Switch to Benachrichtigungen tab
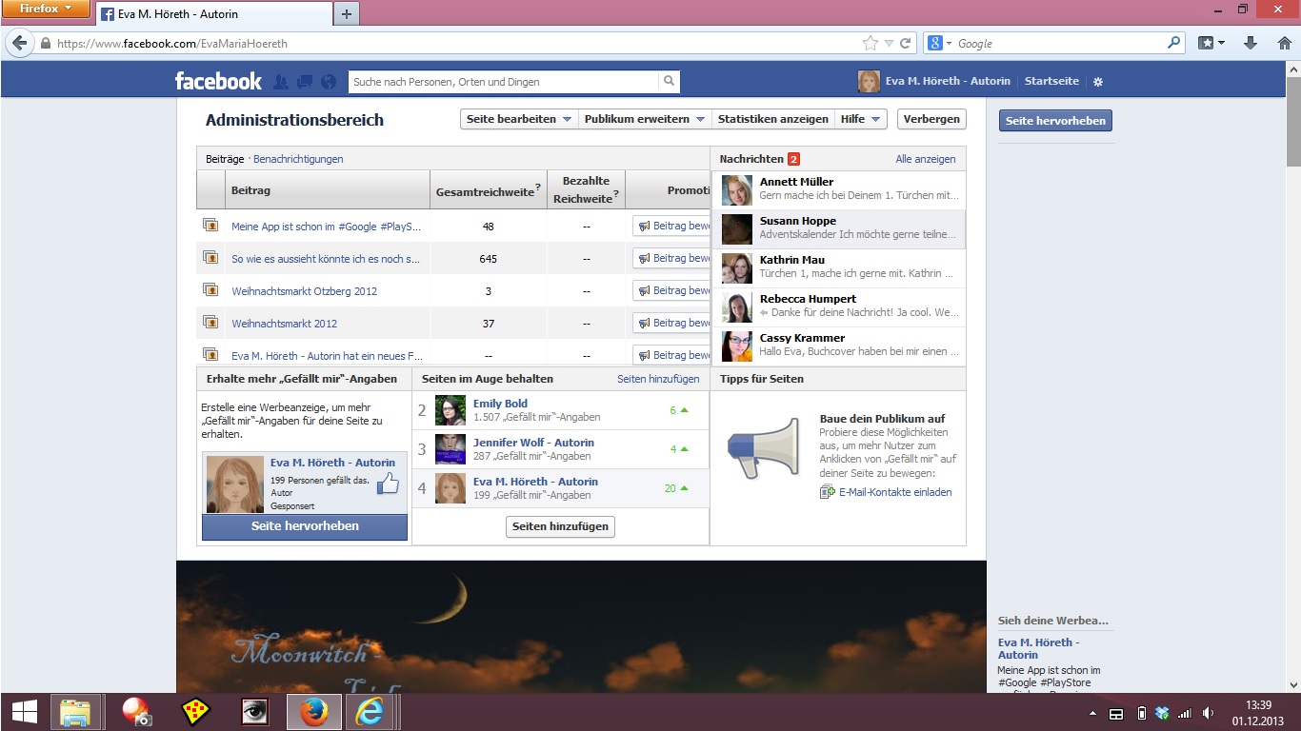The width and height of the screenshot is (1301, 731). coord(298,159)
